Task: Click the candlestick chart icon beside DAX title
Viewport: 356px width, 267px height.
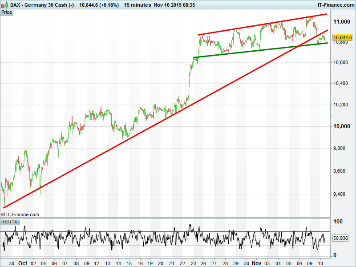Action: coord(5,4)
